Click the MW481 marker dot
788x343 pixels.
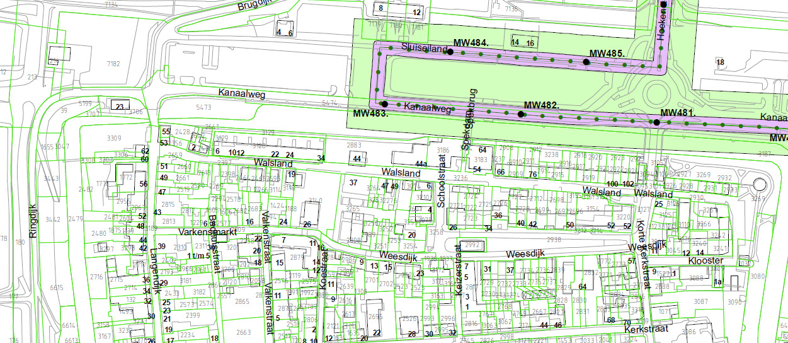tap(656, 122)
